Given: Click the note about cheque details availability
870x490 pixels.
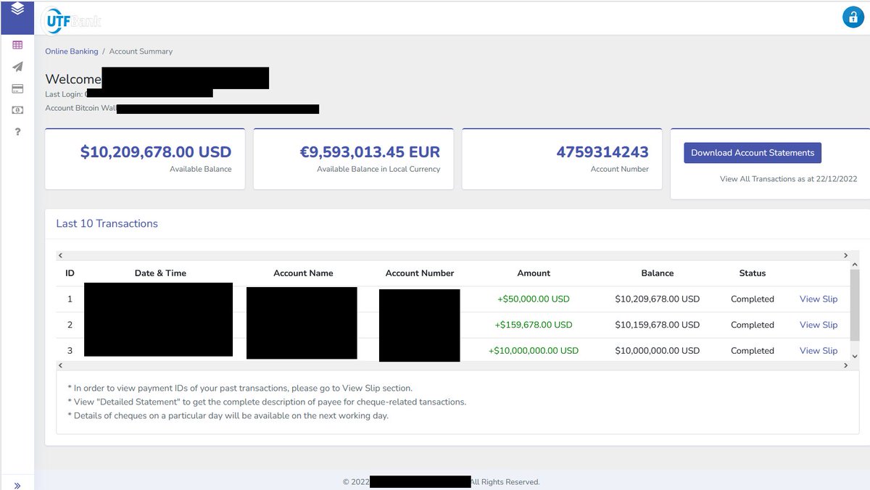Looking at the screenshot, I should click(x=228, y=416).
